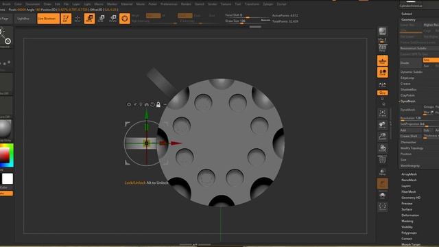Open the Brush menu
439x247 pixels.
(x=6, y=4)
